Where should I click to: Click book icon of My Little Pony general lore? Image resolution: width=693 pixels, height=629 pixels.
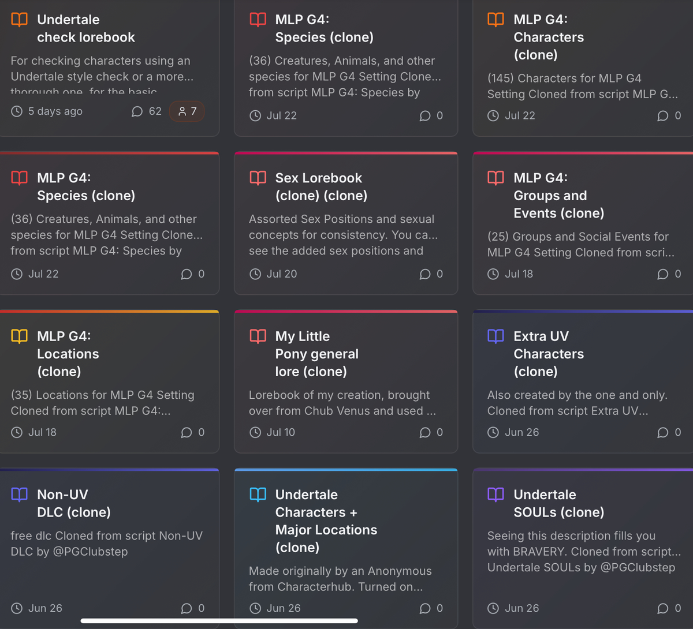tap(258, 336)
